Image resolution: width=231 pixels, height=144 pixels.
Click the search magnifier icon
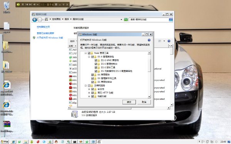[171, 20]
